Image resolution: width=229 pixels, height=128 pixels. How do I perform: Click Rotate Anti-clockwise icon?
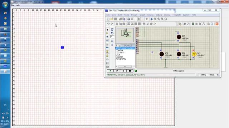point(112,33)
